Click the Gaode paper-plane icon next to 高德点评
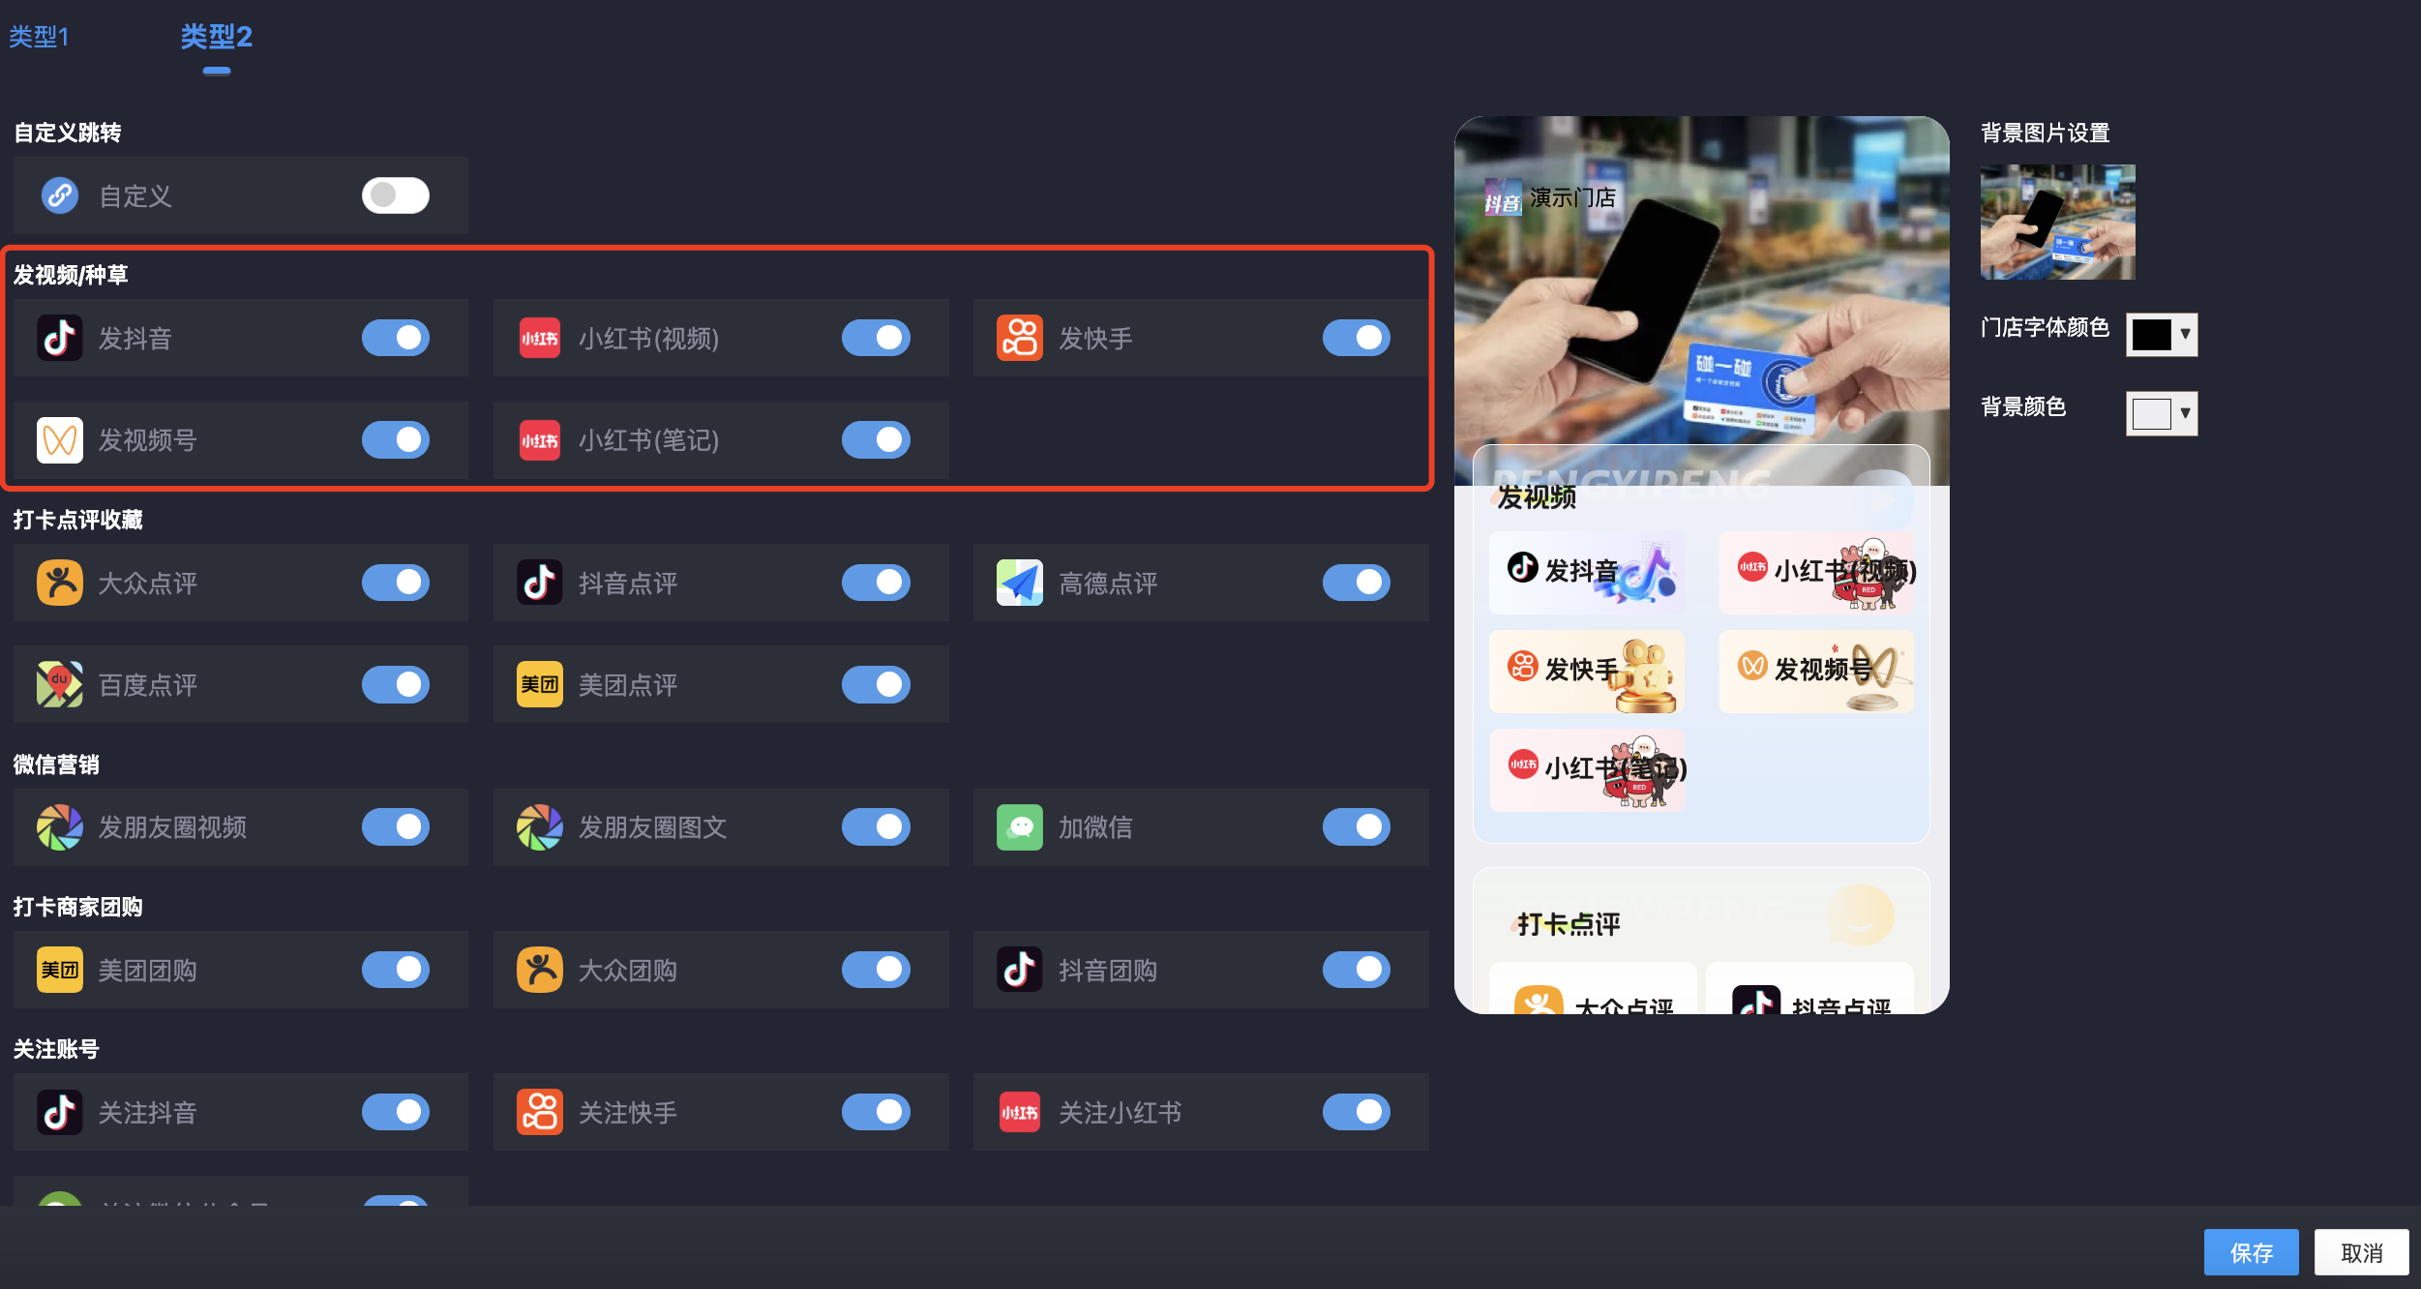This screenshot has height=1289, width=2421. click(1019, 583)
